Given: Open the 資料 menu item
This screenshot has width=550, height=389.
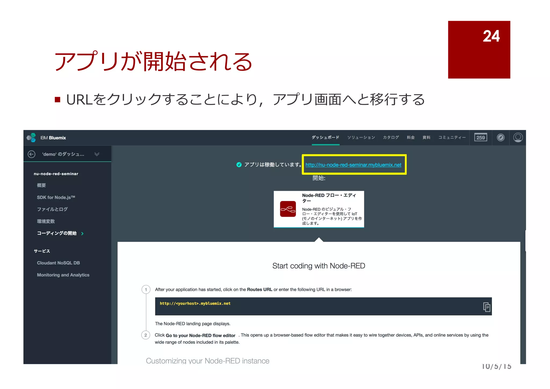Looking at the screenshot, I should pyautogui.click(x=426, y=138).
